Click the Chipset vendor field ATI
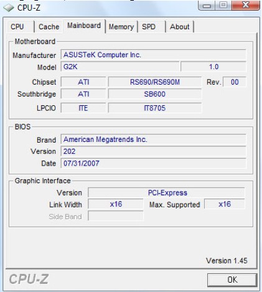The image size is (262, 292). [x=83, y=82]
